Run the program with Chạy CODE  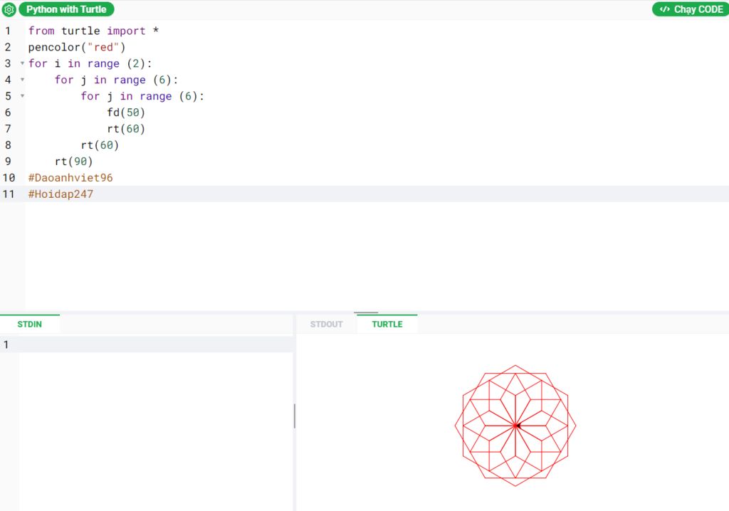[x=691, y=9]
